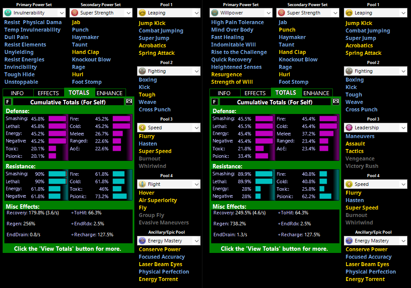The image size is (411, 288).
Task: Select the Resurgence power
Action: [227, 75]
